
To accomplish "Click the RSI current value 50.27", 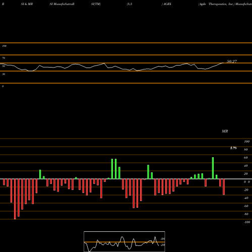I will coord(232,61).
